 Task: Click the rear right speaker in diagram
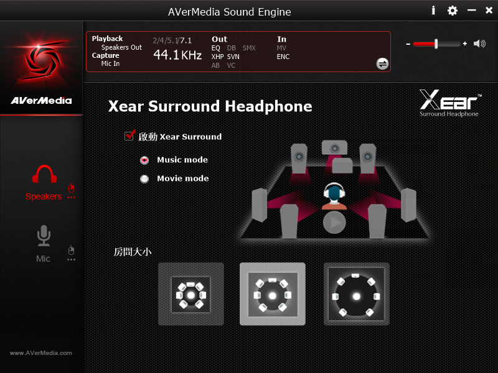coord(377,221)
